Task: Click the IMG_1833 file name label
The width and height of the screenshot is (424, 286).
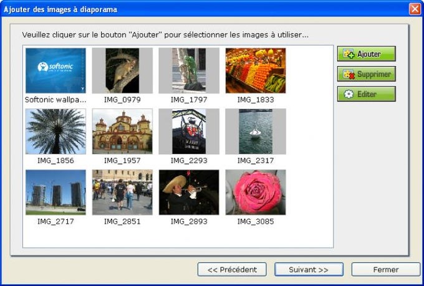Action: coord(256,100)
